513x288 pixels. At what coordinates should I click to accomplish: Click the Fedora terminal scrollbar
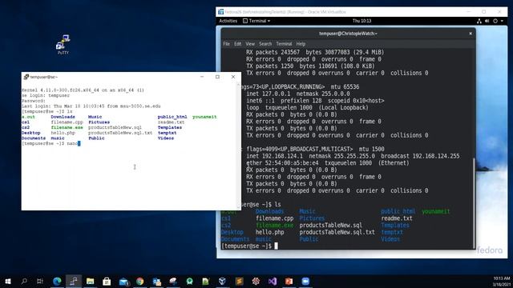tap(474, 202)
